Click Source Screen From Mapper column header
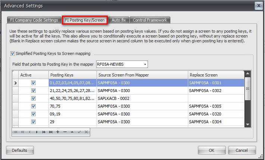265x160 pixels. click(x=142, y=75)
